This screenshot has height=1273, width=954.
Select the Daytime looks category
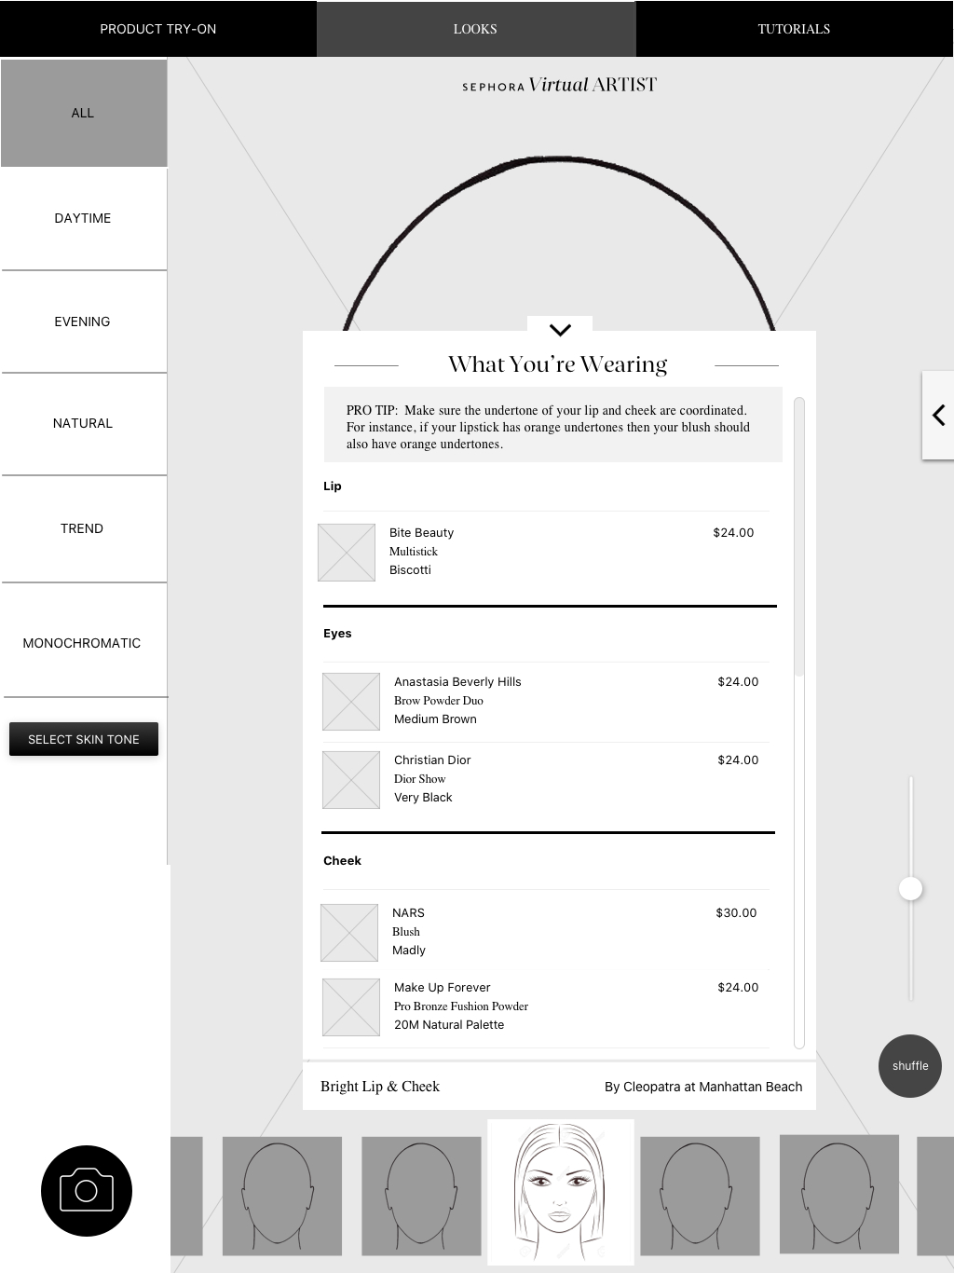pyautogui.click(x=84, y=218)
